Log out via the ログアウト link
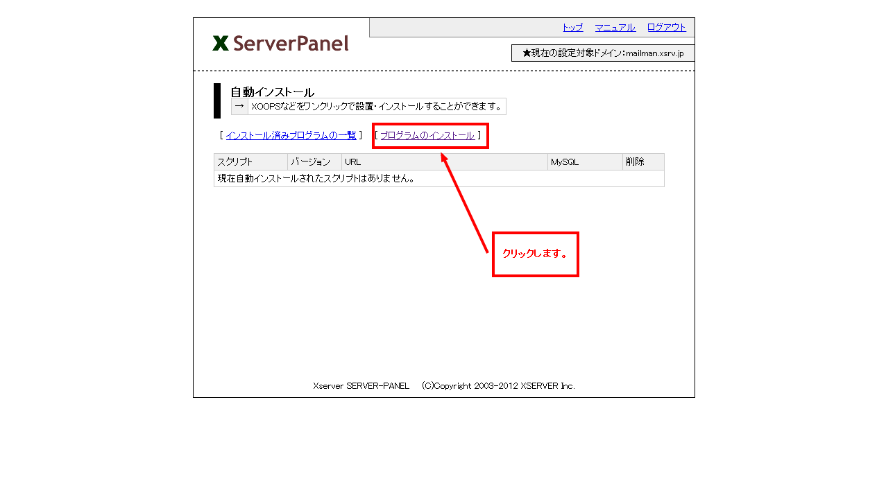Viewport: 877px width, 481px height. pyautogui.click(x=666, y=28)
